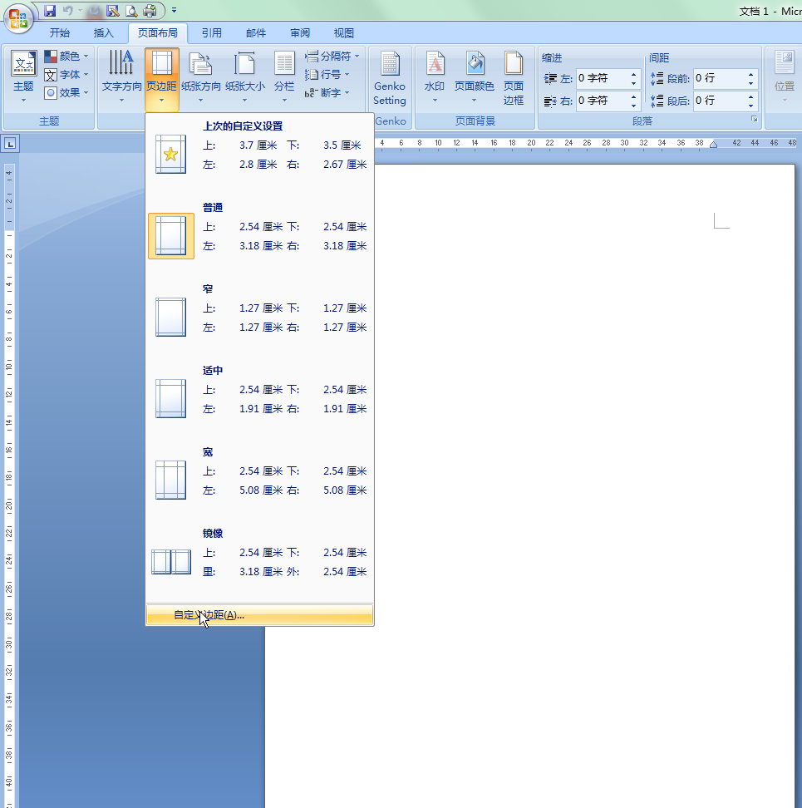Image resolution: width=802 pixels, height=808 pixels.
Task: Switch to the 开始 tab
Action: pyautogui.click(x=60, y=33)
